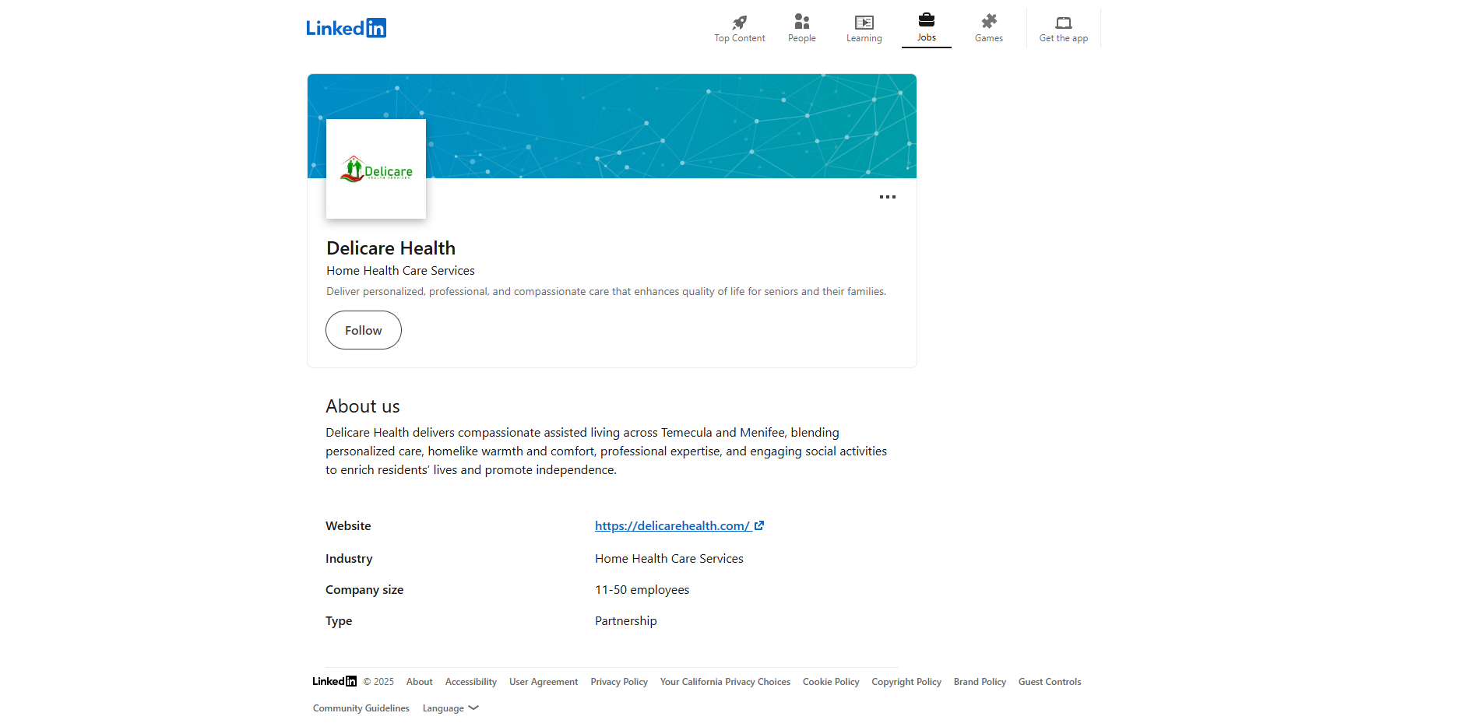Viewport: 1478px width, 727px height.
Task: Click the 'Partnership' type value
Action: pyautogui.click(x=625, y=621)
